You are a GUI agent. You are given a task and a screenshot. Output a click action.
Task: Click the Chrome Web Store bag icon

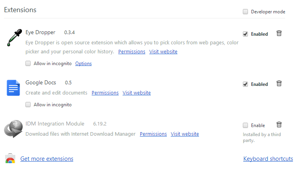[10, 159]
